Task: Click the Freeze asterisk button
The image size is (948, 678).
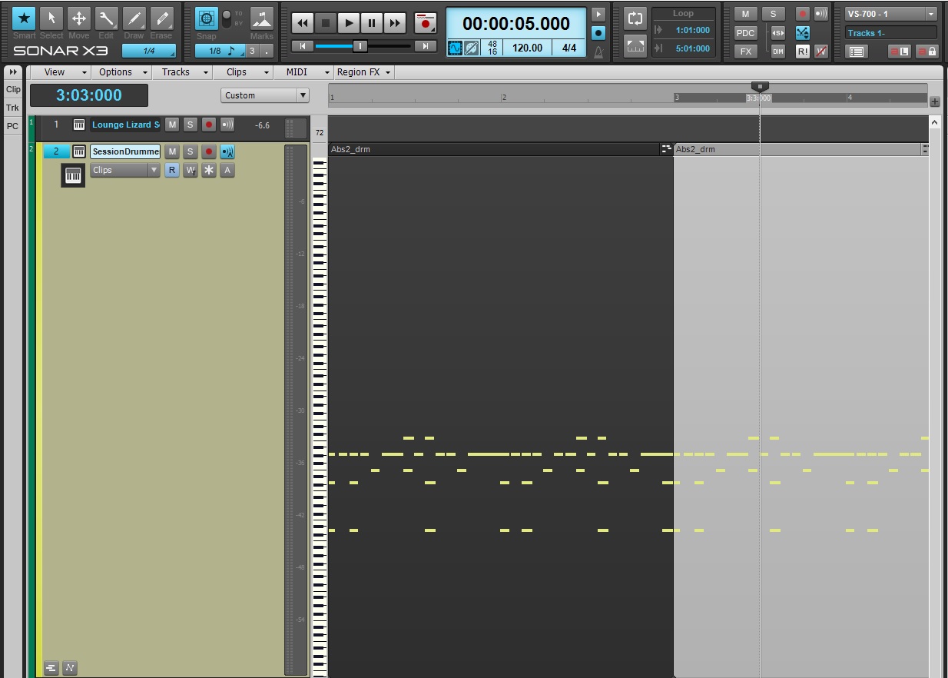Action: [x=209, y=170]
